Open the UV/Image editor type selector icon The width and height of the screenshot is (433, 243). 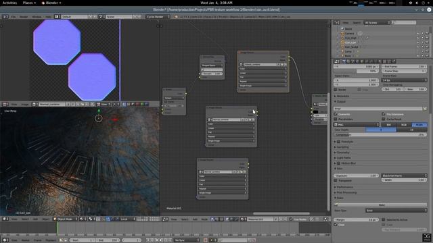click(x=5, y=104)
